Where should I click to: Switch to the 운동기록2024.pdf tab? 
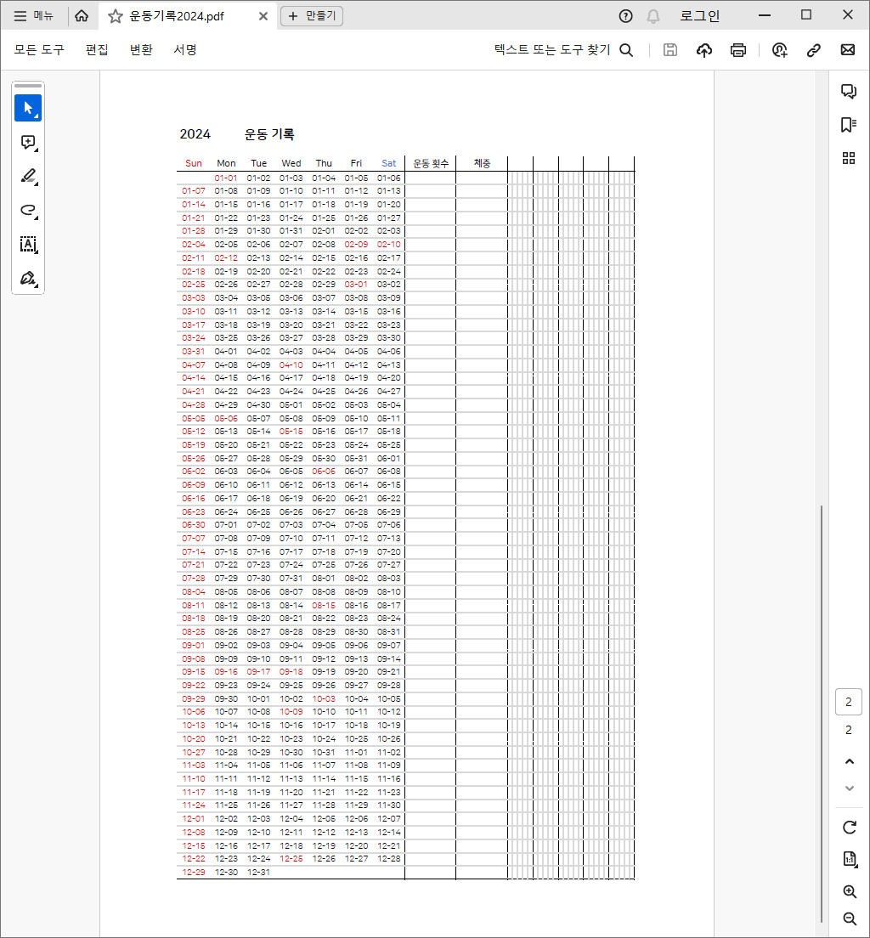click(x=179, y=16)
